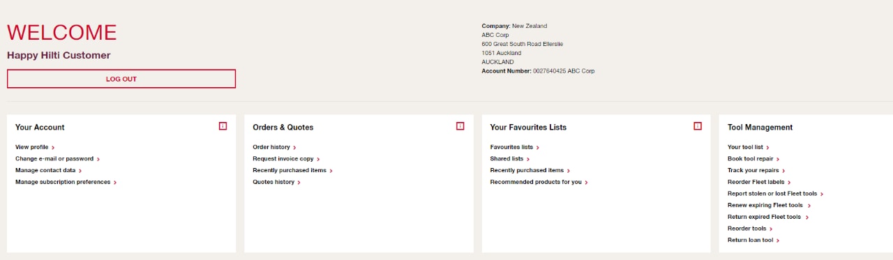Image resolution: width=893 pixels, height=260 pixels.
Task: Click info icon in Your Favourites Lists card
Action: pos(698,126)
